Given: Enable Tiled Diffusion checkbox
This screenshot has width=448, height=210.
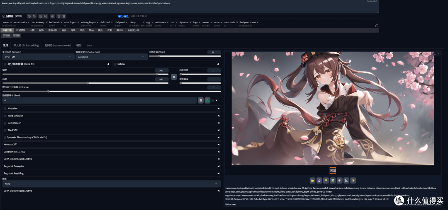Looking at the screenshot, I should 5,116.
